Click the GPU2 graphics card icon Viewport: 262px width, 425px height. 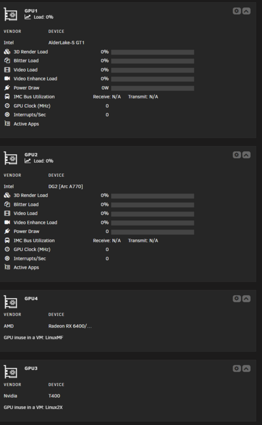pos(11,158)
